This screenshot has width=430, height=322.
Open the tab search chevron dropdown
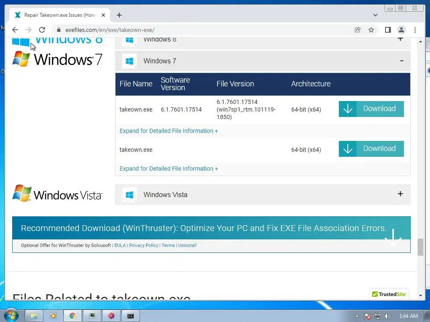(x=375, y=15)
